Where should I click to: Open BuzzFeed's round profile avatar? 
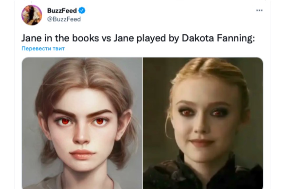[x=32, y=15]
